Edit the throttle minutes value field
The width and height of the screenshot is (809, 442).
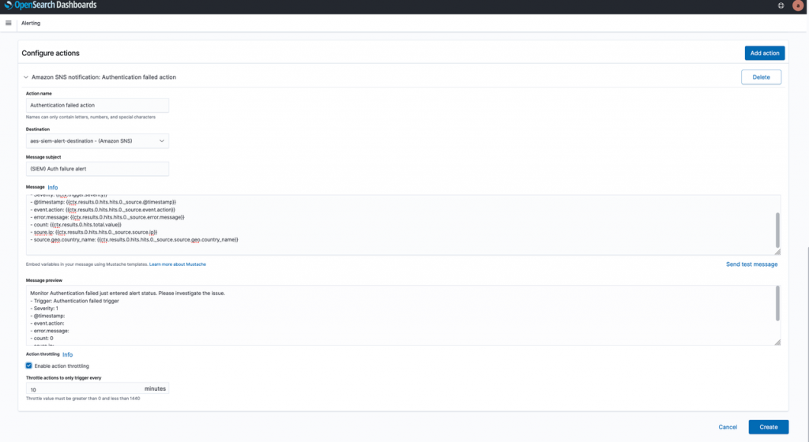(x=97, y=389)
